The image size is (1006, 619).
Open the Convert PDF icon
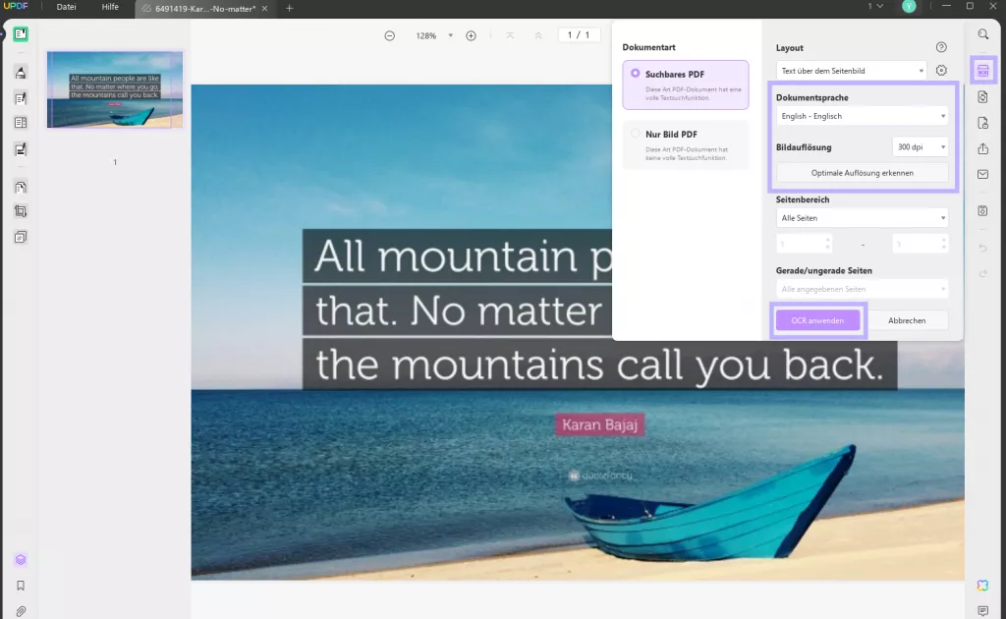click(x=982, y=97)
